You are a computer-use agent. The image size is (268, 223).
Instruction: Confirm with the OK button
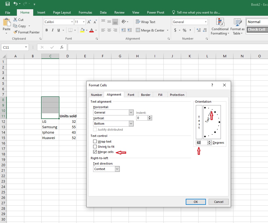click(x=196, y=202)
